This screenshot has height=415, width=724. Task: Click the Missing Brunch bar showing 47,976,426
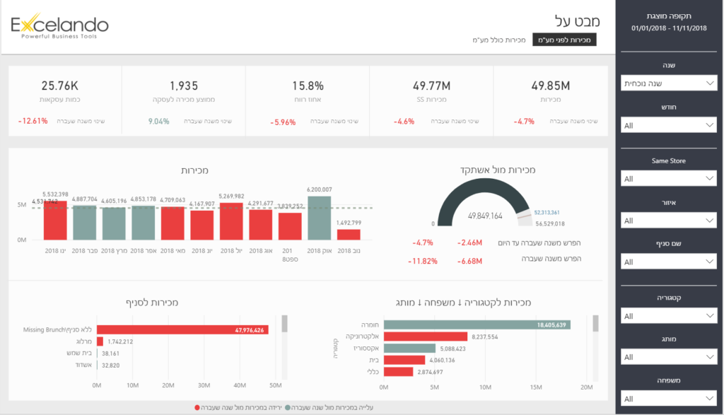(182, 329)
